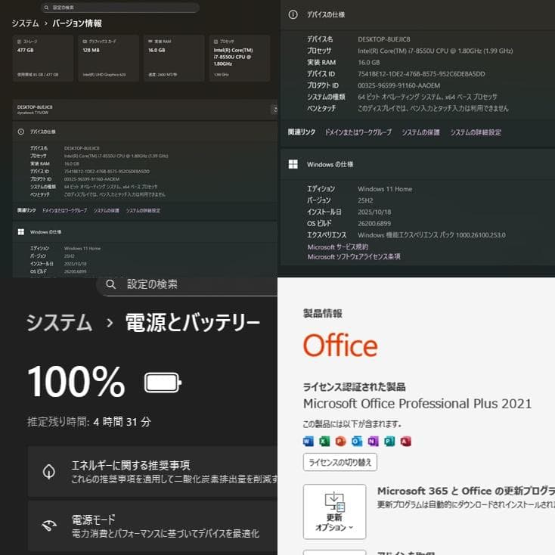Click the ライセンスの切り替え button
The image size is (555, 555).
[x=340, y=462]
